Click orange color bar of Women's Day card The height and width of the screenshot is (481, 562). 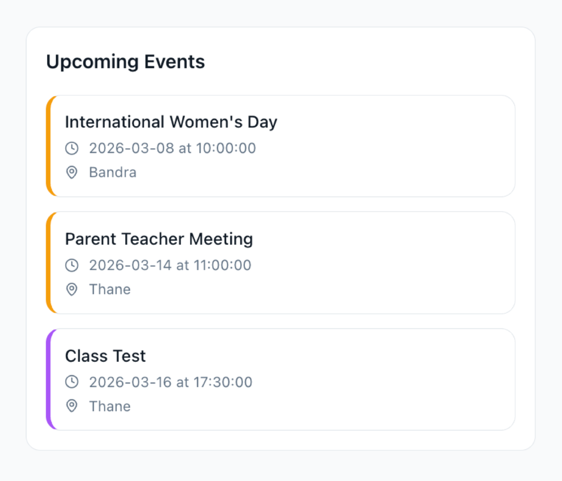coord(48,146)
